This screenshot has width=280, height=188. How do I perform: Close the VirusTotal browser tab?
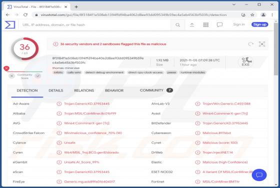click(65, 7)
